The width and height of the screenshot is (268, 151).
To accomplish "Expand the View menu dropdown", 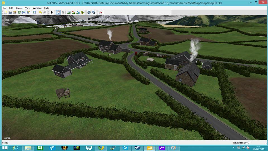I will coord(28,8).
